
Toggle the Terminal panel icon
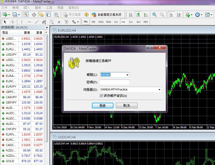(x=49, y=15)
